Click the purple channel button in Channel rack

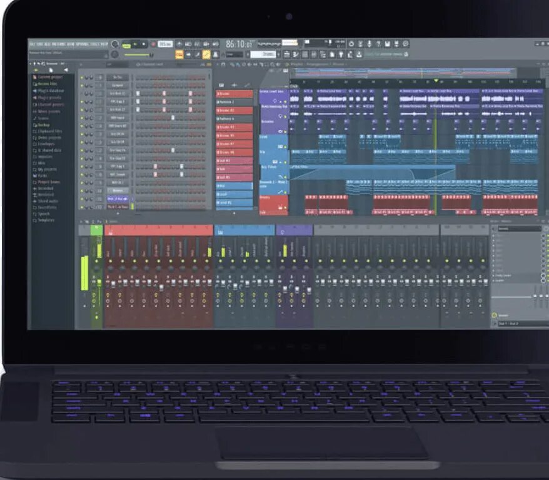[118, 199]
